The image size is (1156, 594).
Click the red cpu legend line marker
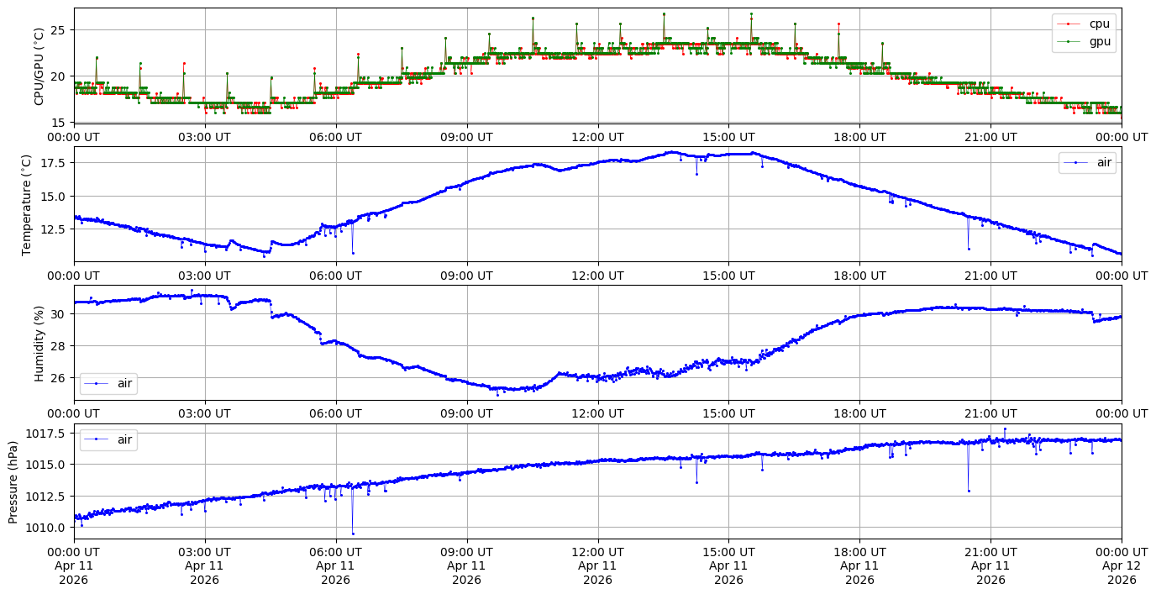[x=1068, y=24]
